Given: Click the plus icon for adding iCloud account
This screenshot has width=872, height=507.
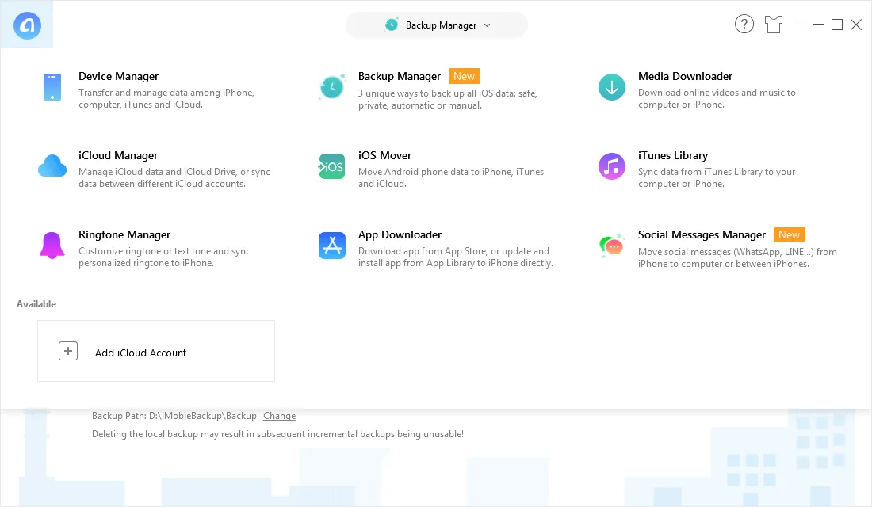Looking at the screenshot, I should (68, 352).
